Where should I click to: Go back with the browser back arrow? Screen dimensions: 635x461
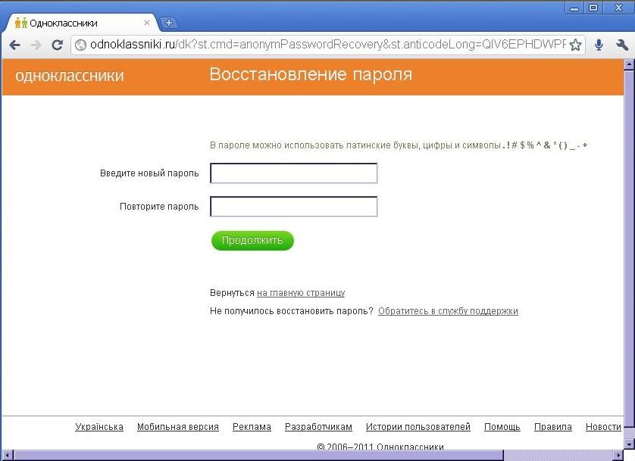tap(14, 45)
